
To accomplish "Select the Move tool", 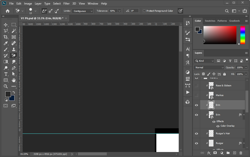I will [x=6, y=24].
